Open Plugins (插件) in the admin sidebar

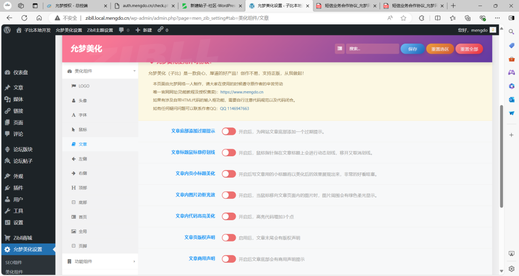18,188
